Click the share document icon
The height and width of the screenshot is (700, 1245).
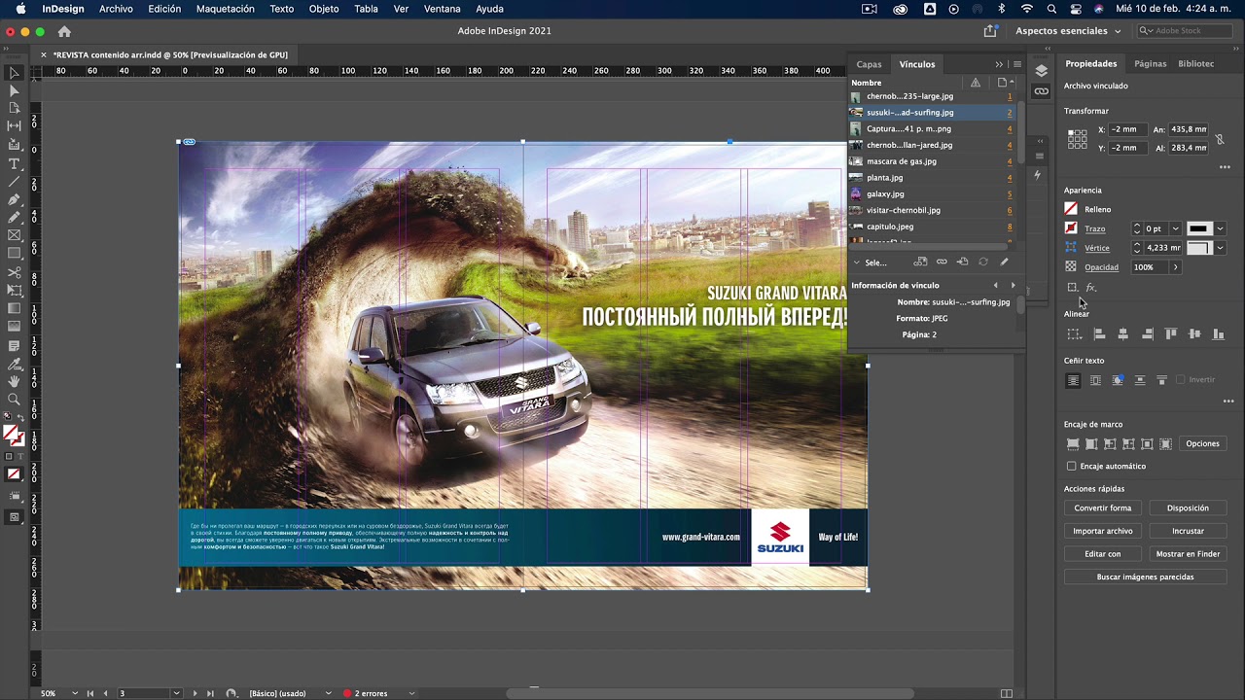pos(990,31)
